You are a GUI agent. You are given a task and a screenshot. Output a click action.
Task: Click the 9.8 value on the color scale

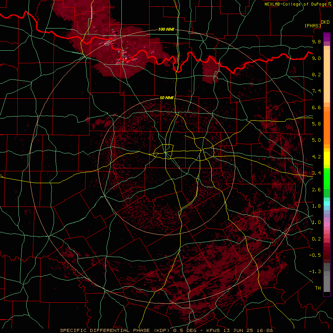click(316, 41)
